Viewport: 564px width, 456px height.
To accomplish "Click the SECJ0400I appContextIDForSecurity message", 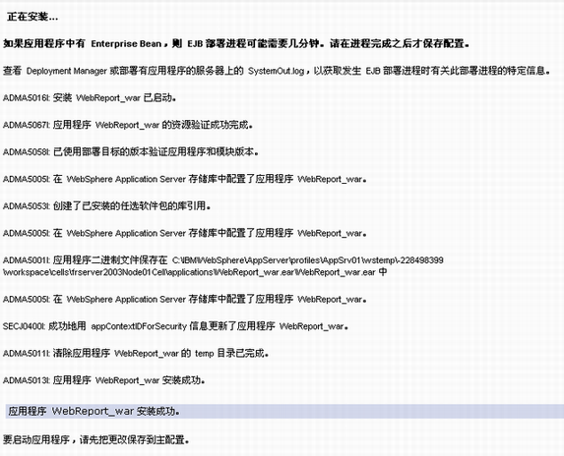I will (x=175, y=326).
